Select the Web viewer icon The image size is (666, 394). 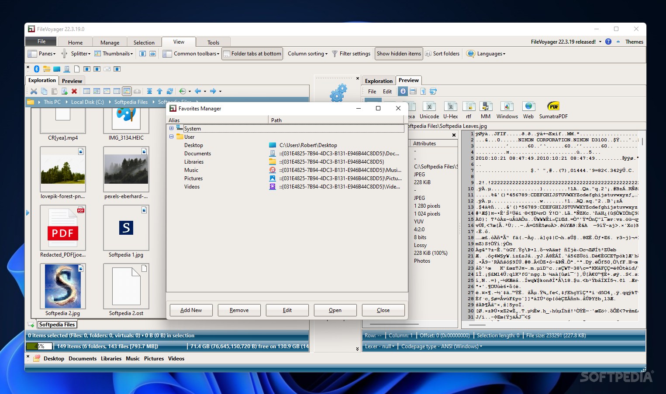click(528, 110)
